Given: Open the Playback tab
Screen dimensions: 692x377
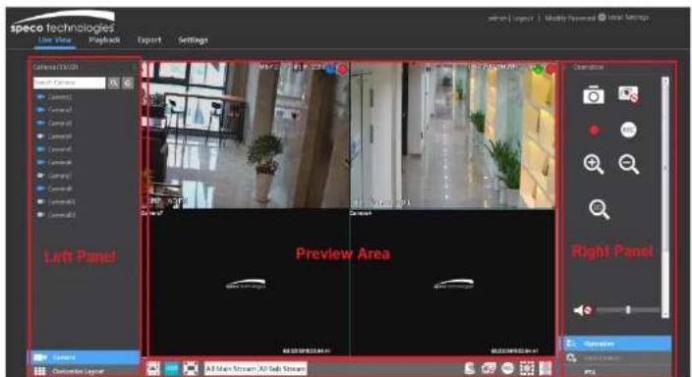Looking at the screenshot, I should [104, 40].
